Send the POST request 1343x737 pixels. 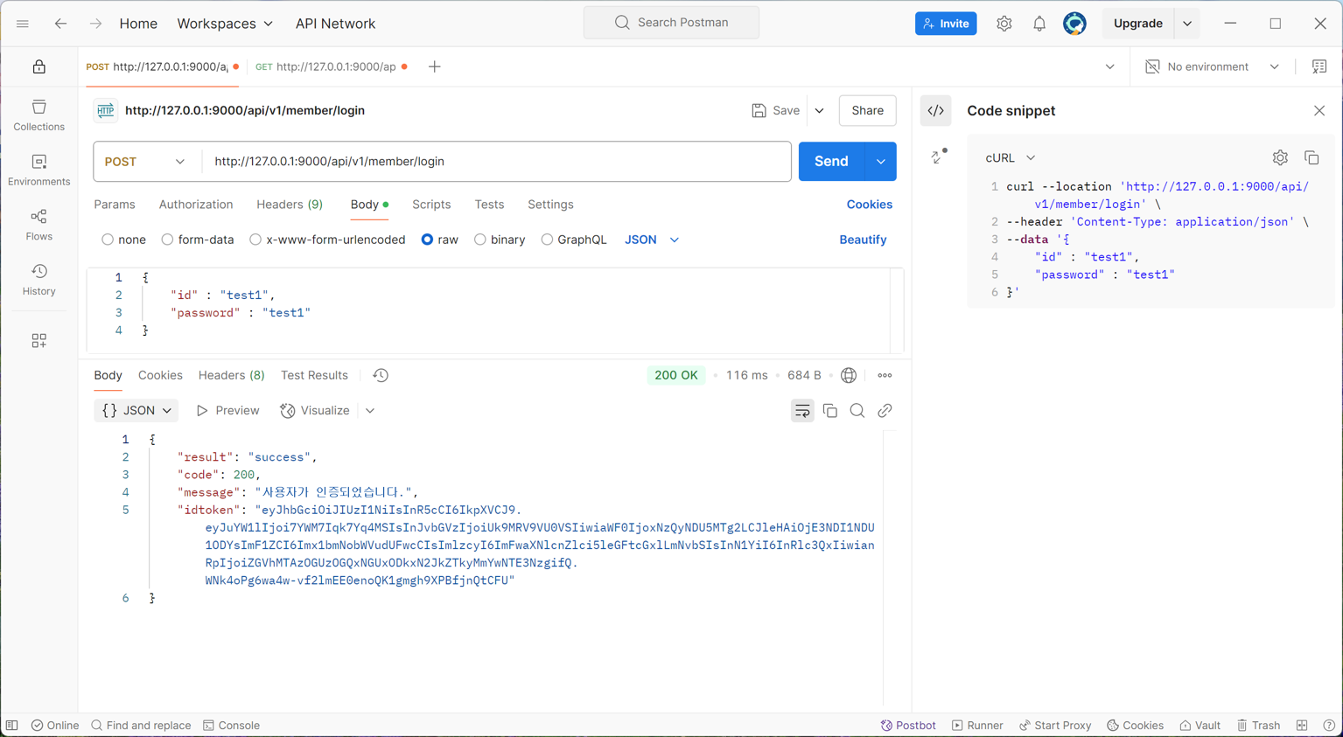[x=831, y=162]
